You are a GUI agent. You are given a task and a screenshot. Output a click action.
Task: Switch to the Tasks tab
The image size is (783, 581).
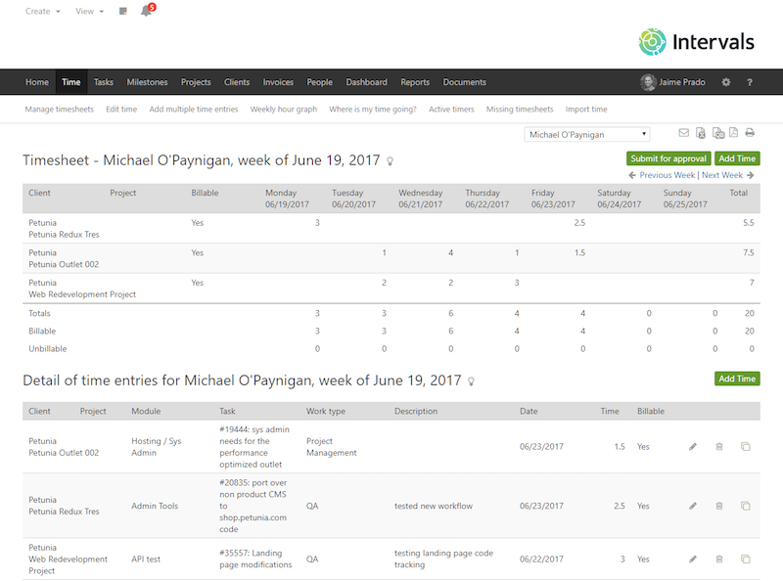coord(105,82)
